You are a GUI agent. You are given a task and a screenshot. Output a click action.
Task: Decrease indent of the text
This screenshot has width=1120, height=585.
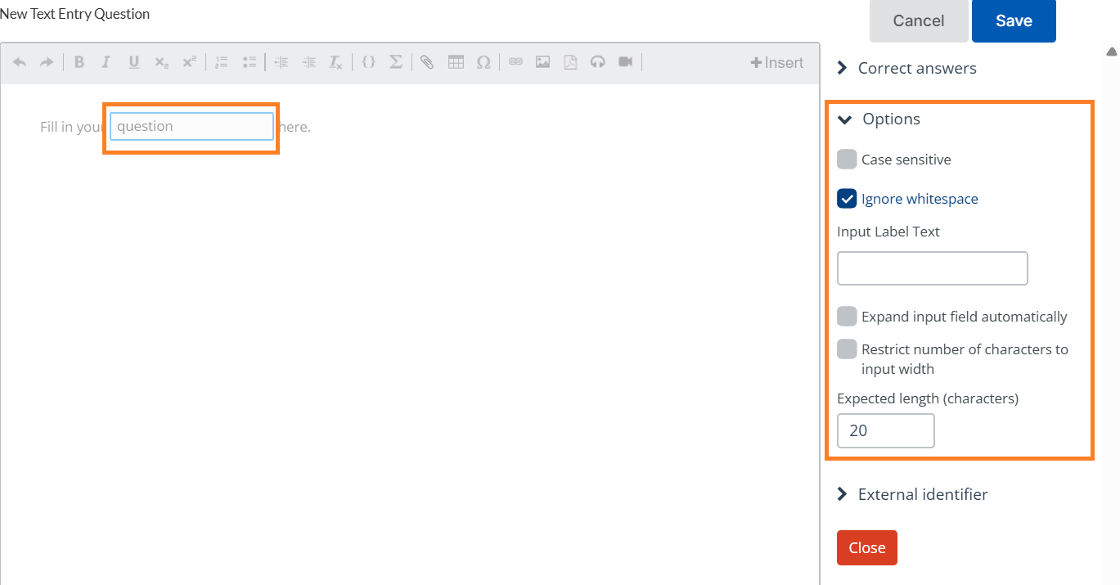(281, 62)
